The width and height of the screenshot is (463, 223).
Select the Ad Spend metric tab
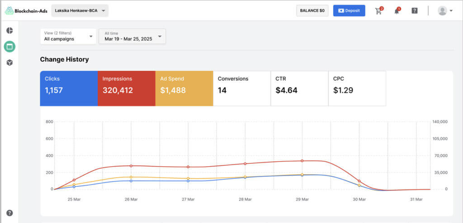[184, 88]
